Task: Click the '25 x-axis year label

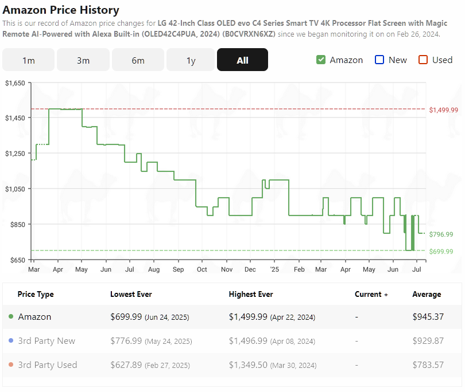Action: pyautogui.click(x=274, y=269)
